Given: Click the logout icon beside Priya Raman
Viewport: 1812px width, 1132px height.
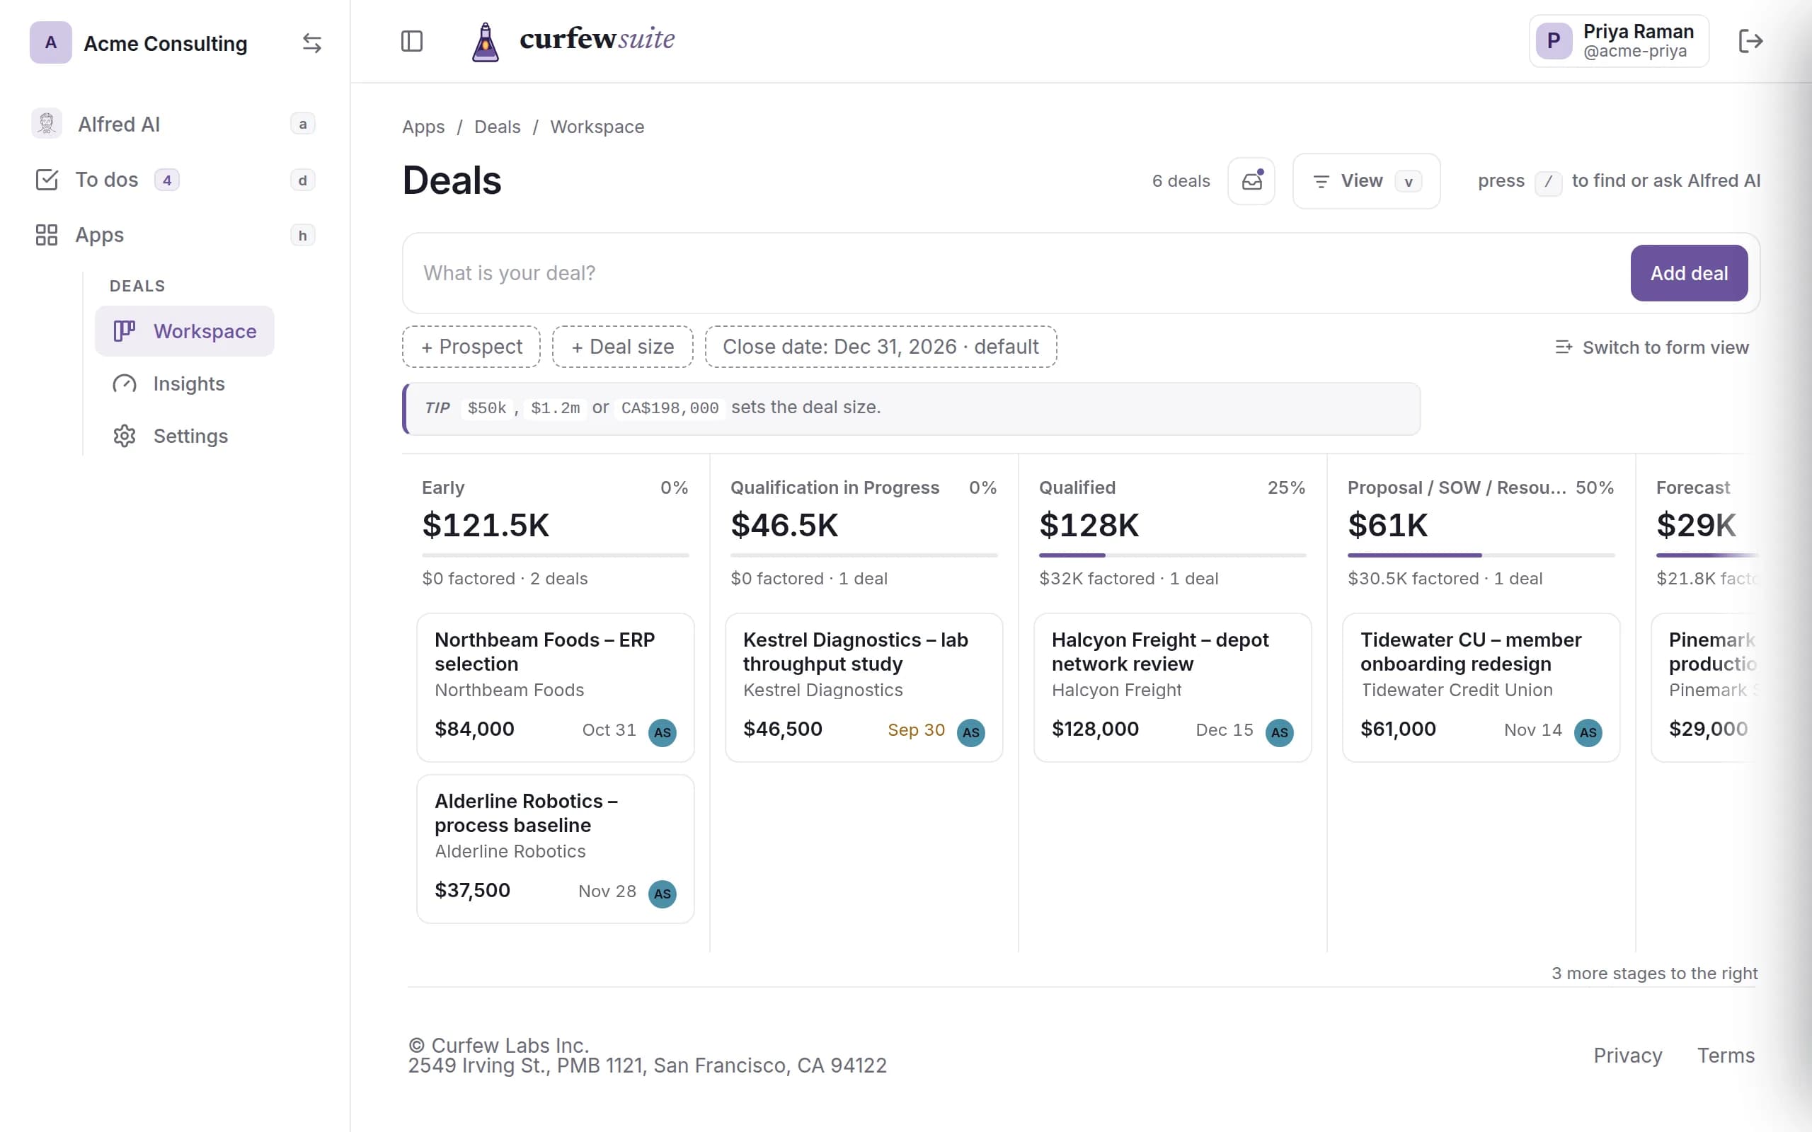Looking at the screenshot, I should coord(1750,41).
